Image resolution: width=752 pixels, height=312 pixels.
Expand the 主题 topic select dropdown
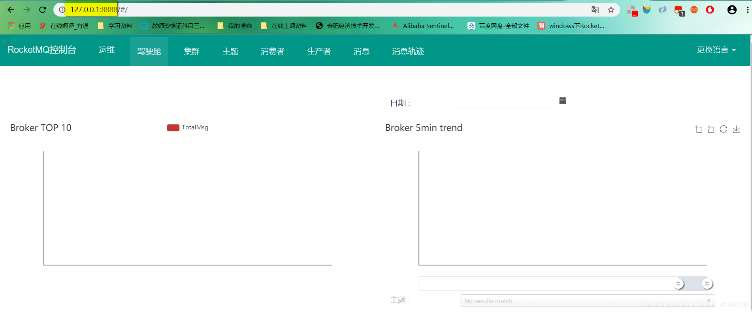[587, 301]
